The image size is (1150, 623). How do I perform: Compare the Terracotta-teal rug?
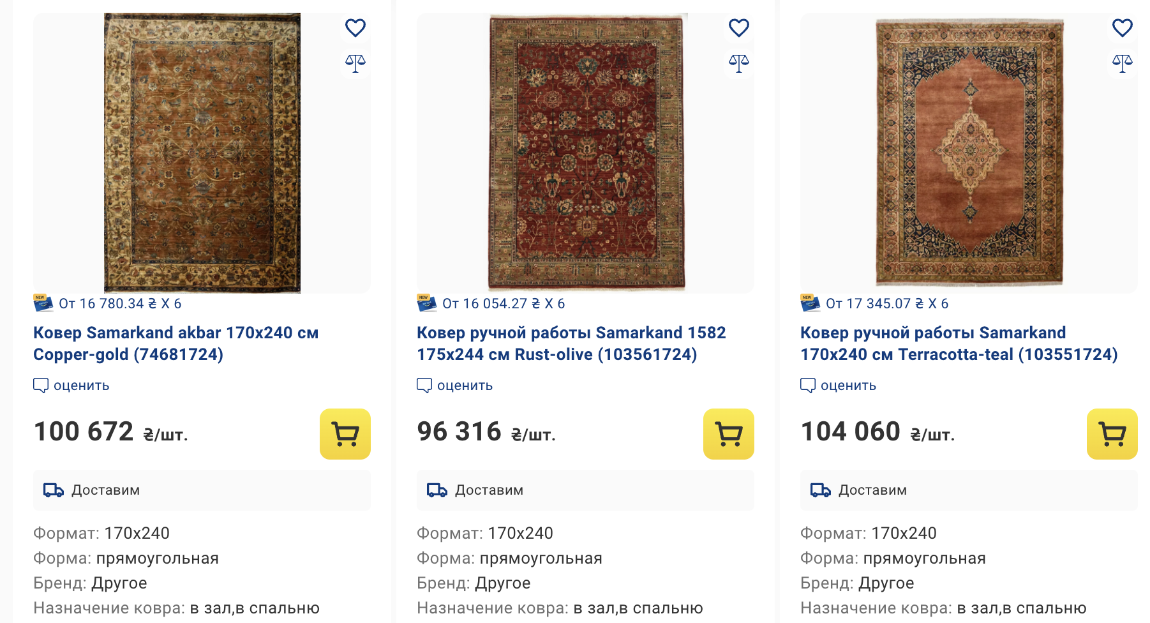(x=1122, y=63)
